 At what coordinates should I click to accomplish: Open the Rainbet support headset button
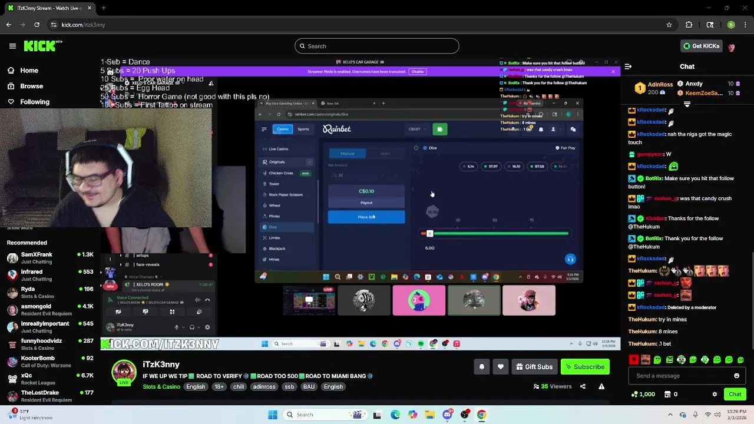[x=570, y=259]
